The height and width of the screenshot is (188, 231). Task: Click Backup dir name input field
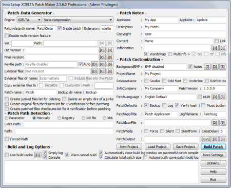pos(99,92)
